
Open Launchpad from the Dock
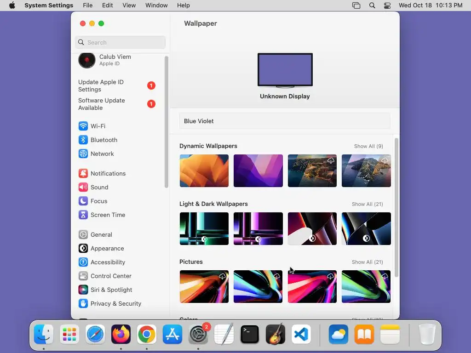tap(69, 334)
